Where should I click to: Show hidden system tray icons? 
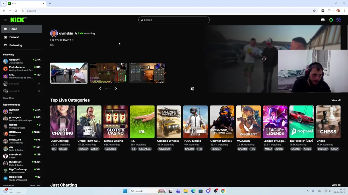(x=307, y=191)
